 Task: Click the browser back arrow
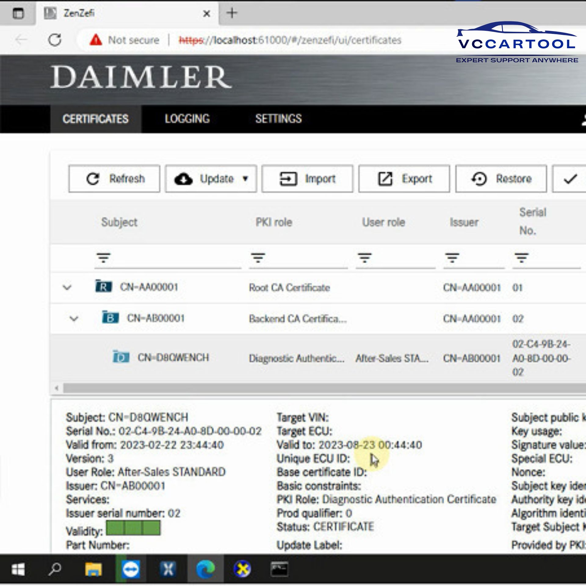tap(21, 40)
